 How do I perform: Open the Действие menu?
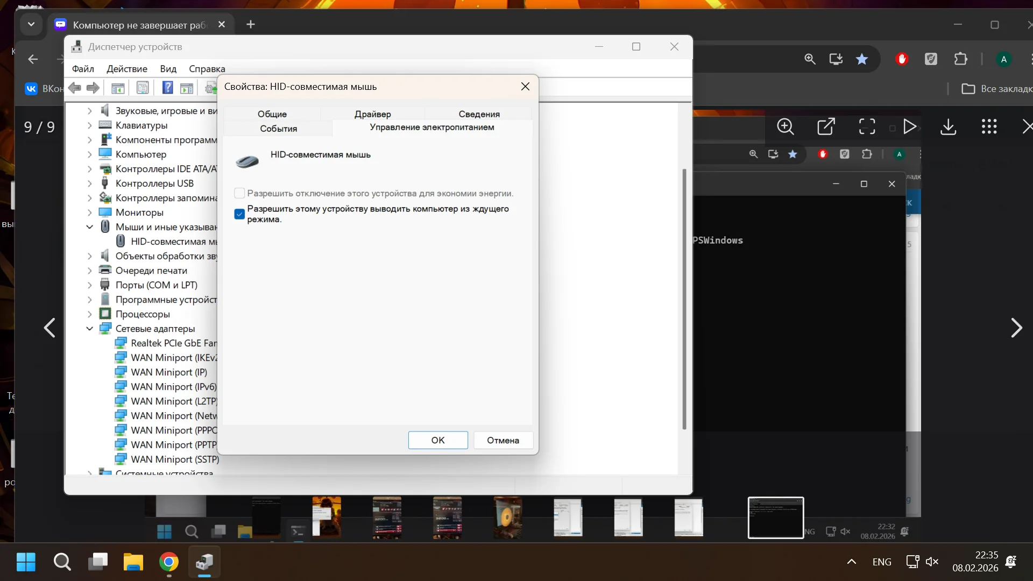tap(126, 69)
